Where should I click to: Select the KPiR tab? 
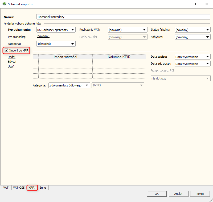click(x=32, y=188)
